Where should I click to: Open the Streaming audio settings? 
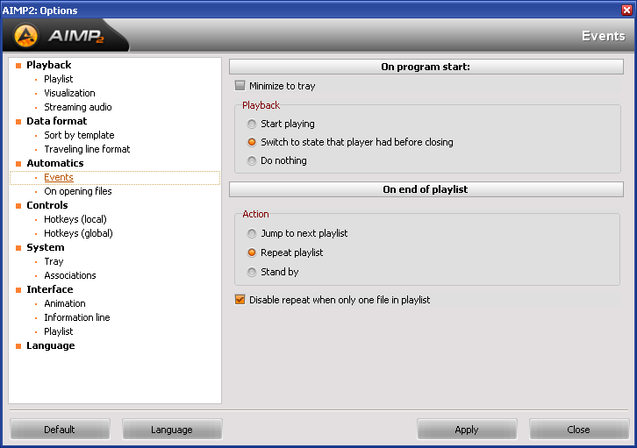coord(77,107)
